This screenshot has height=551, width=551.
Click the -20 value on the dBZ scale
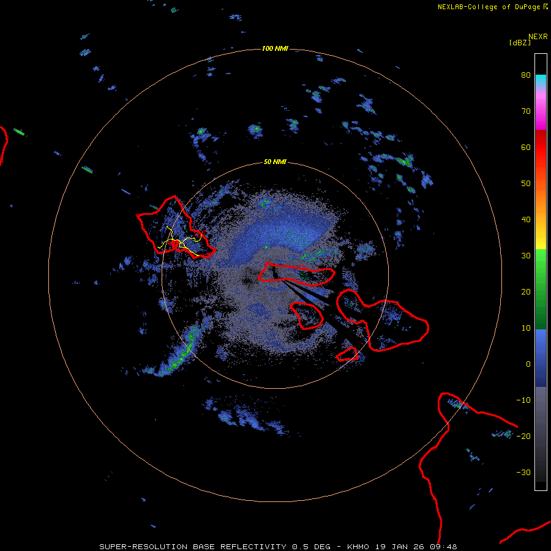523,436
